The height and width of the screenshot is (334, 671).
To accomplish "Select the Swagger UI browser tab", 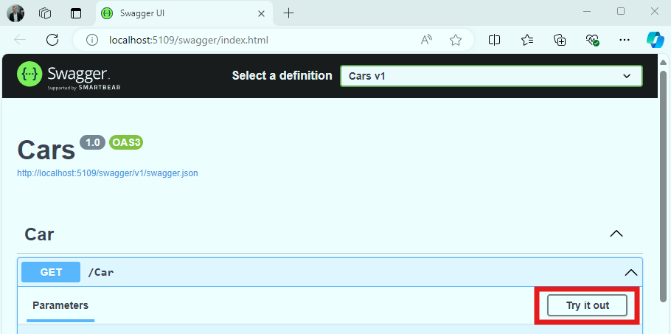I will tap(184, 13).
